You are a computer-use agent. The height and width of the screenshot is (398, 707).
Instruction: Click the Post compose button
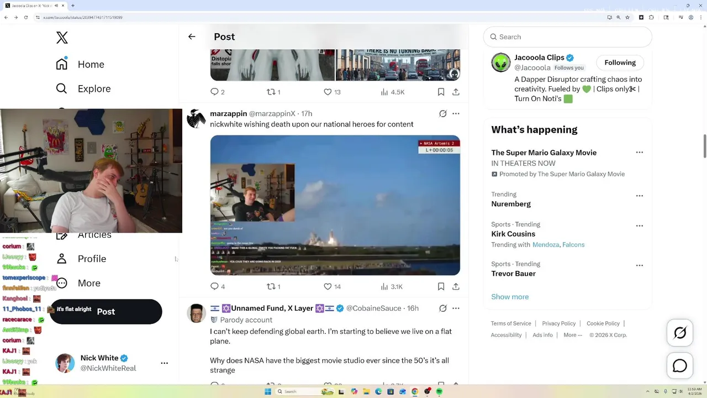click(x=106, y=312)
